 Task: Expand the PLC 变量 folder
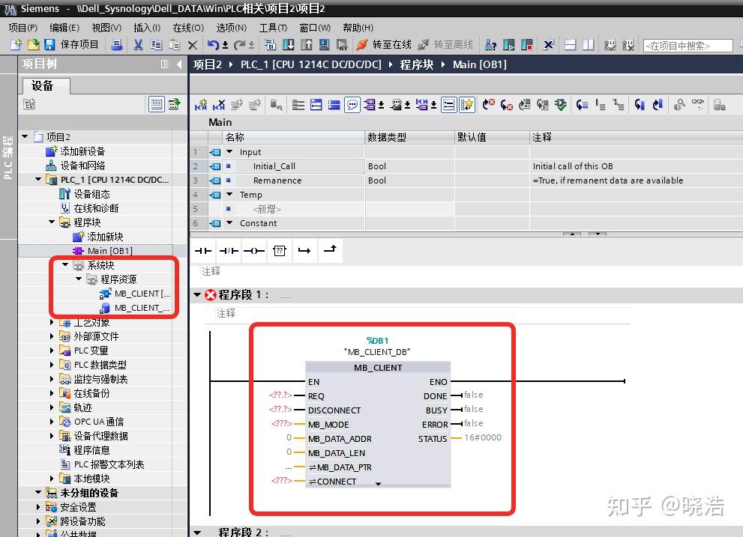[x=52, y=351]
